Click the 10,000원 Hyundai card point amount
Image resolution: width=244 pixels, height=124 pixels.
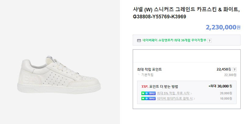point(226,99)
